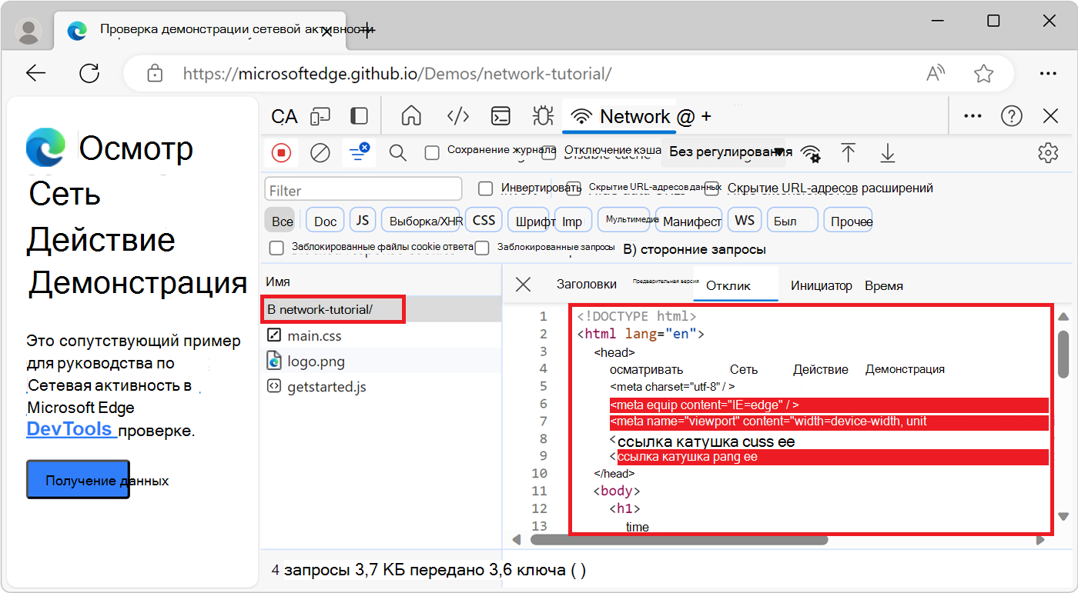Open more tools next to the Network tab
The height and width of the screenshot is (593, 1078).
coord(706,117)
